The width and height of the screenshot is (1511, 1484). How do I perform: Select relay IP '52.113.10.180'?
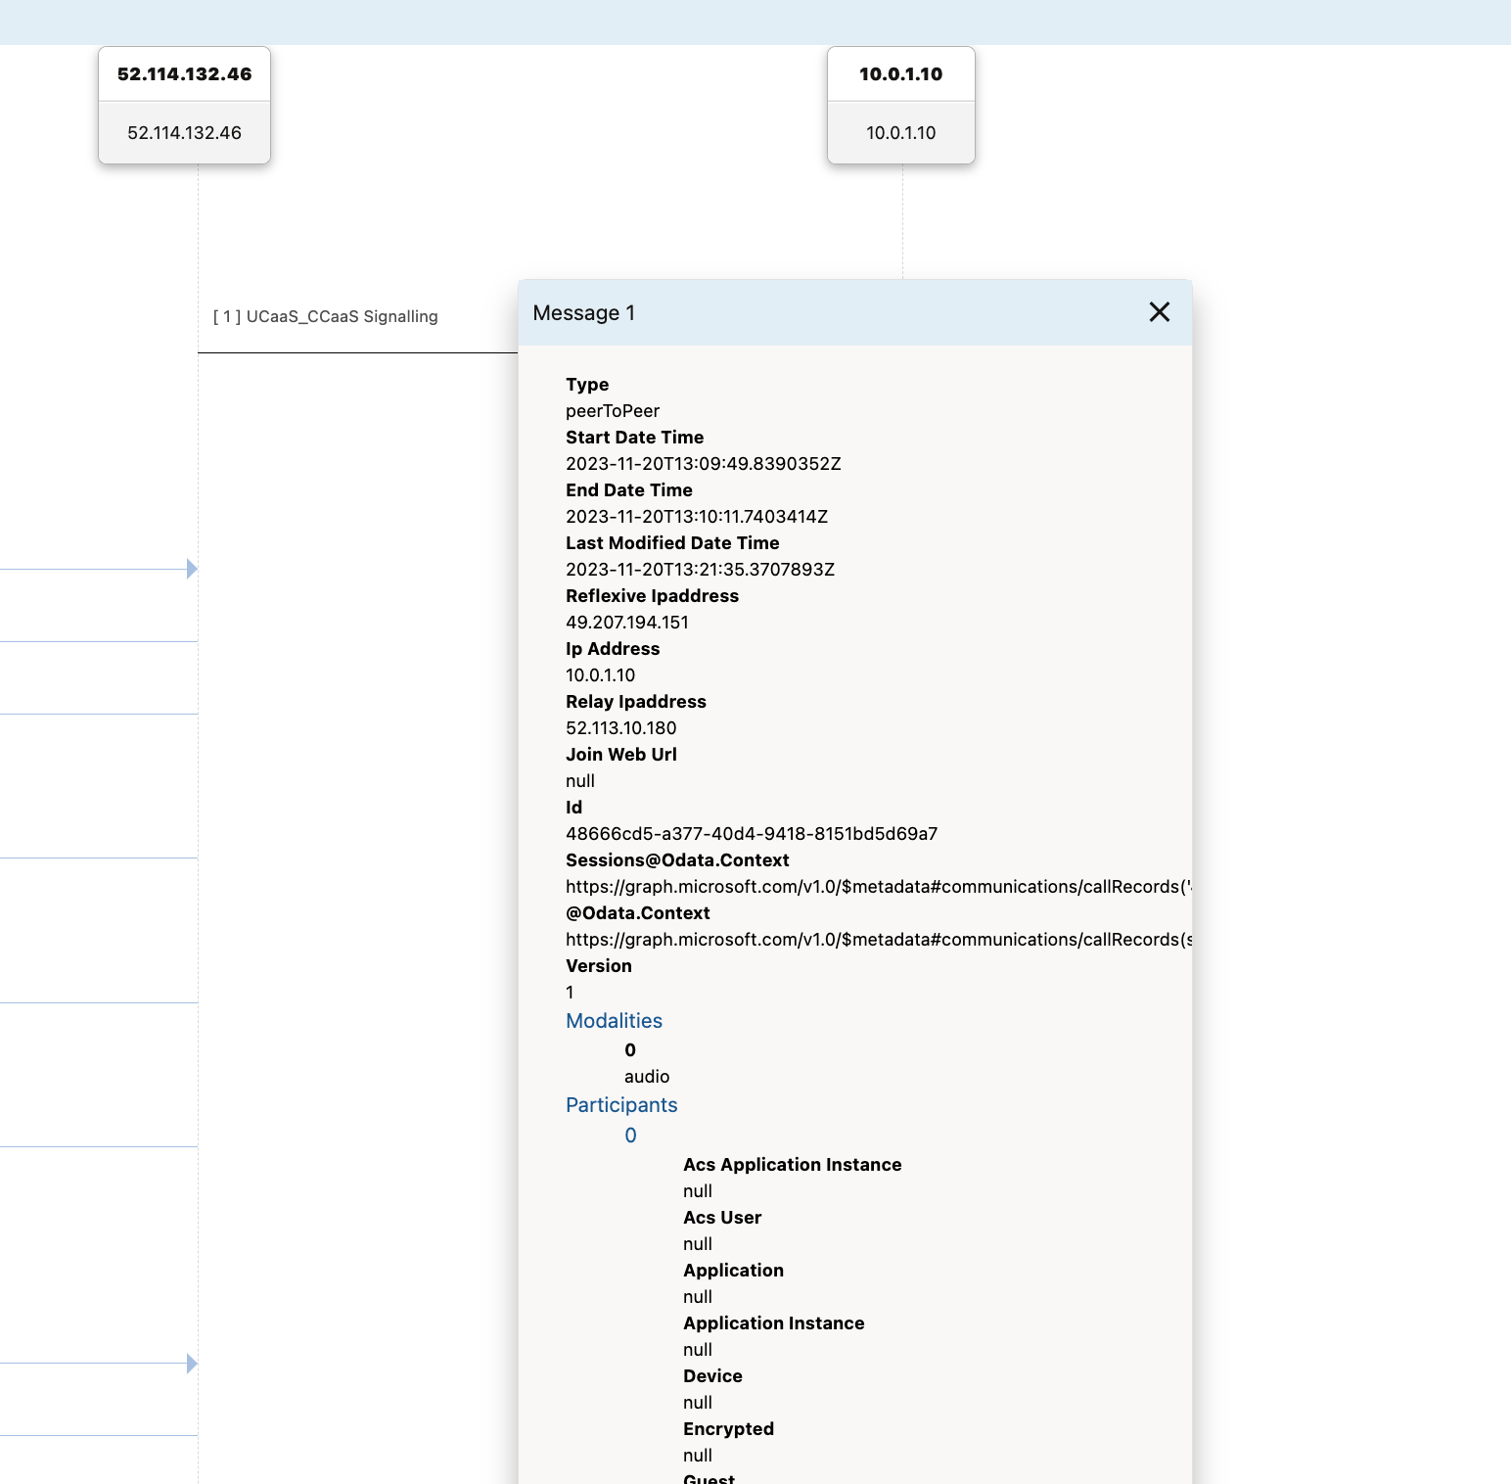621,728
